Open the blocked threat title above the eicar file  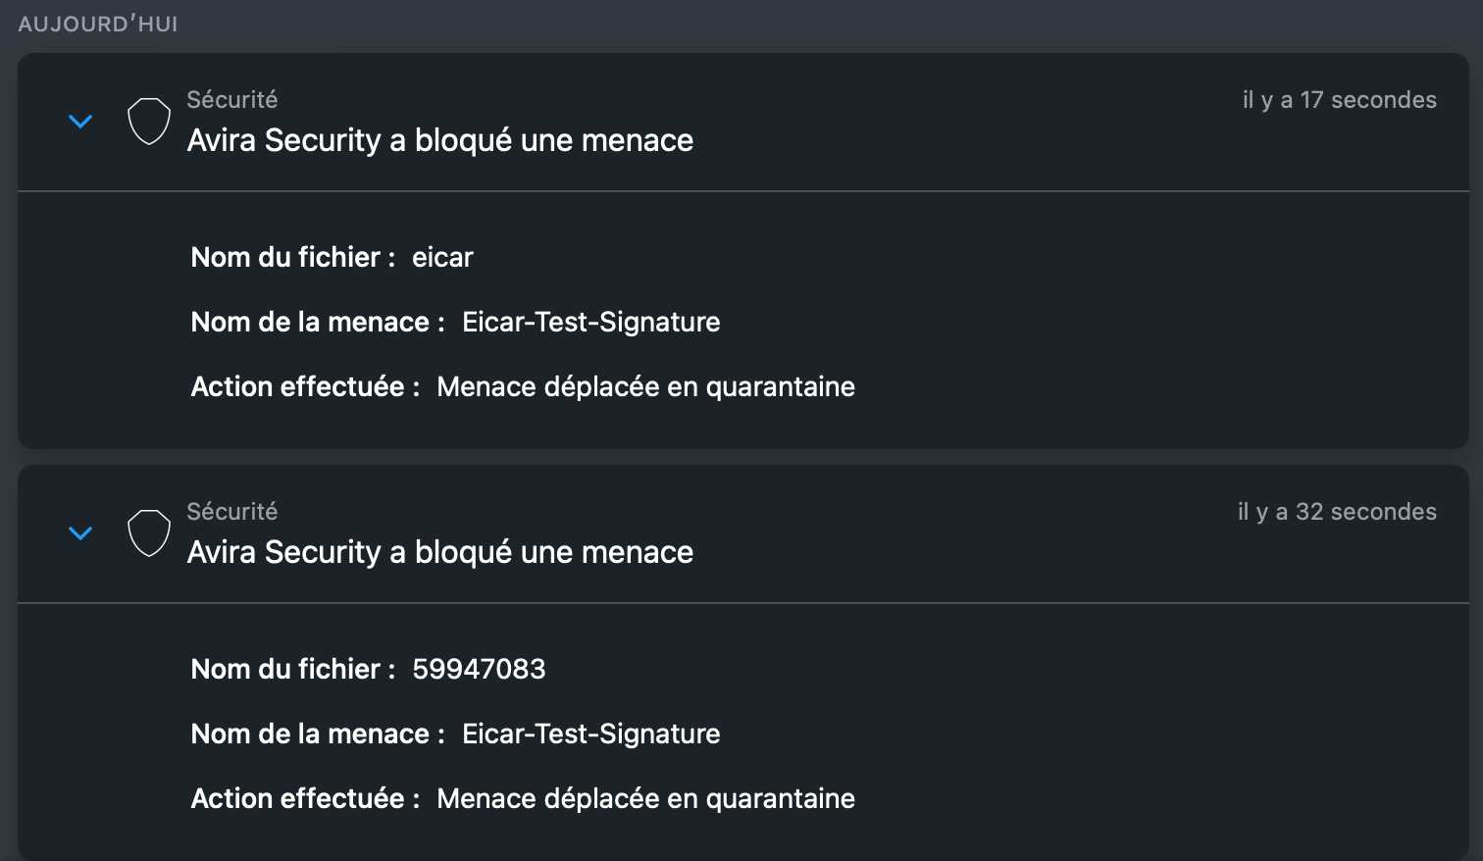pyautogui.click(x=440, y=140)
